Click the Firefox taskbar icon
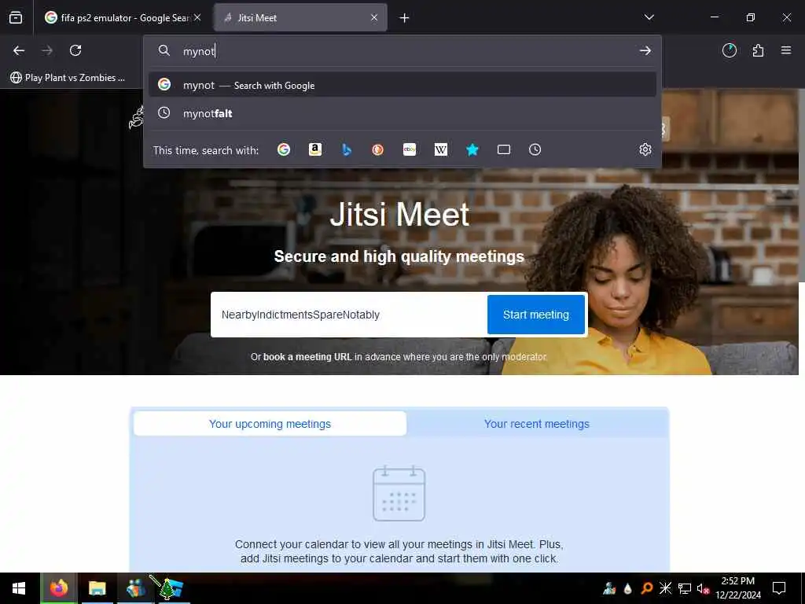This screenshot has height=604, width=805. [58, 588]
